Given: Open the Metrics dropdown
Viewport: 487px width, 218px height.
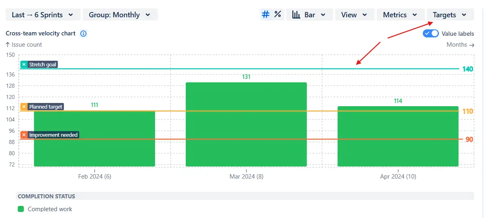Looking at the screenshot, I should 401,15.
